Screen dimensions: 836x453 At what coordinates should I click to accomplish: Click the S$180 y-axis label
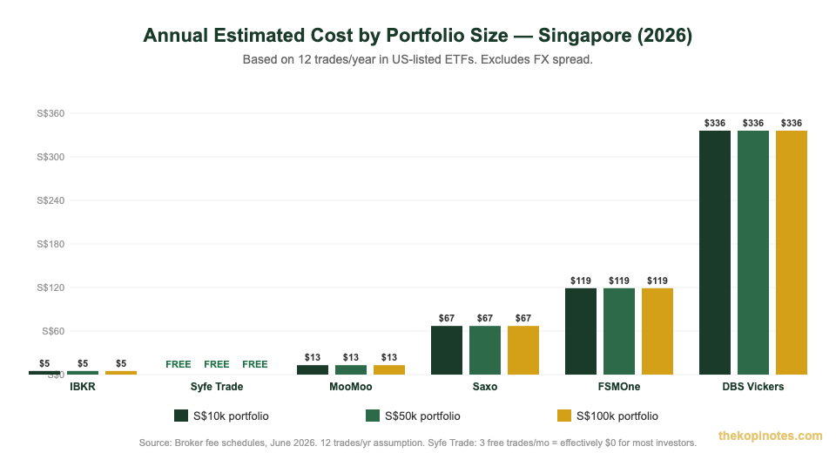coord(51,245)
